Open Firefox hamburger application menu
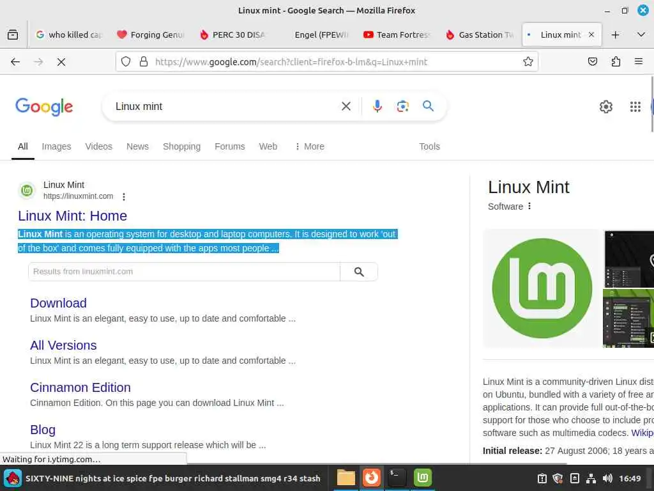The height and width of the screenshot is (491, 654). (638, 62)
